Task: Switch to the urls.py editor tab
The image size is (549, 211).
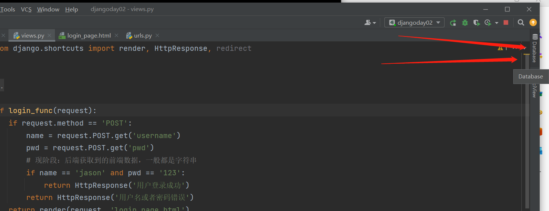Action: 143,36
